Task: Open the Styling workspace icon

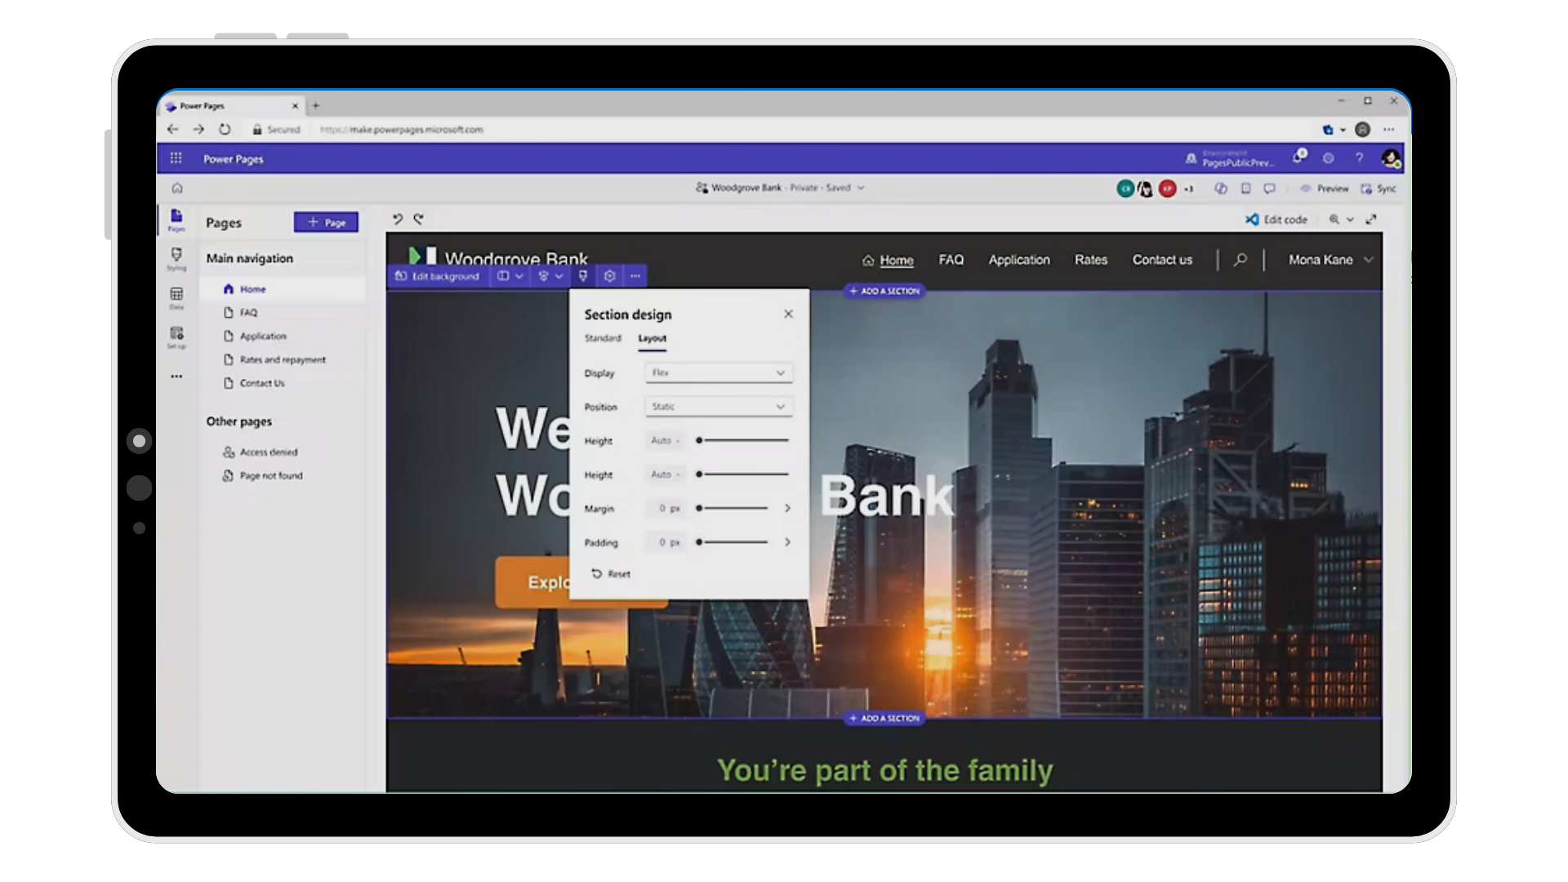Action: click(x=176, y=258)
